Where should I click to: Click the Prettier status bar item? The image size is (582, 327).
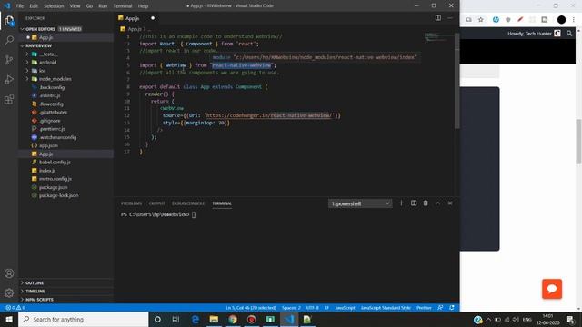pos(424,308)
